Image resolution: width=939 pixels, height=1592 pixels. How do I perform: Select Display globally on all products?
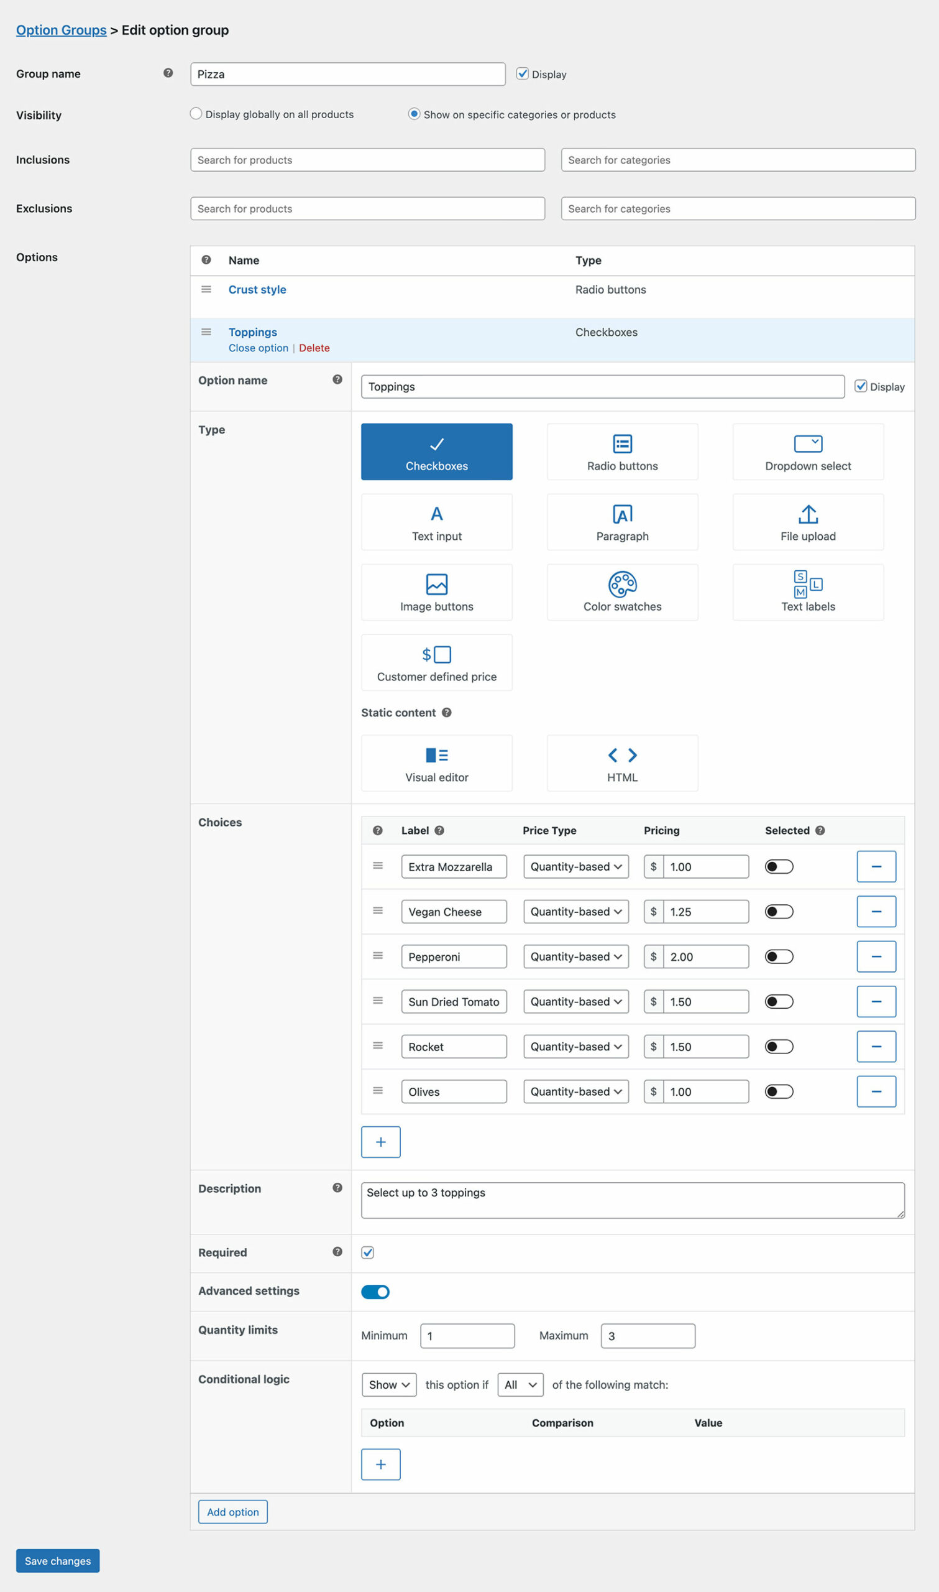[x=196, y=114]
